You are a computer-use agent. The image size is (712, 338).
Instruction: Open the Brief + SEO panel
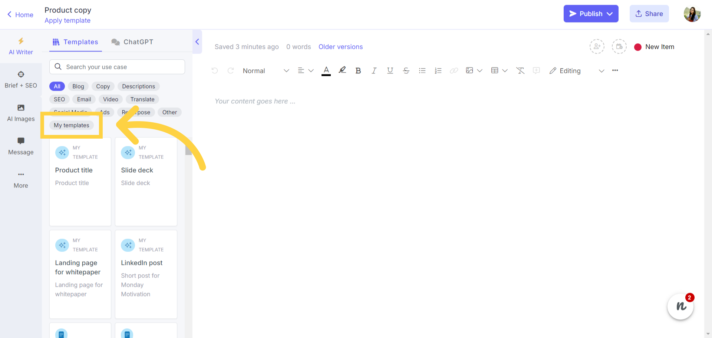coord(21,80)
